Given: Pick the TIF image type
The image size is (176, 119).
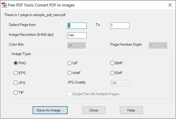Looking at the screenshot, I should coord(16,93).
